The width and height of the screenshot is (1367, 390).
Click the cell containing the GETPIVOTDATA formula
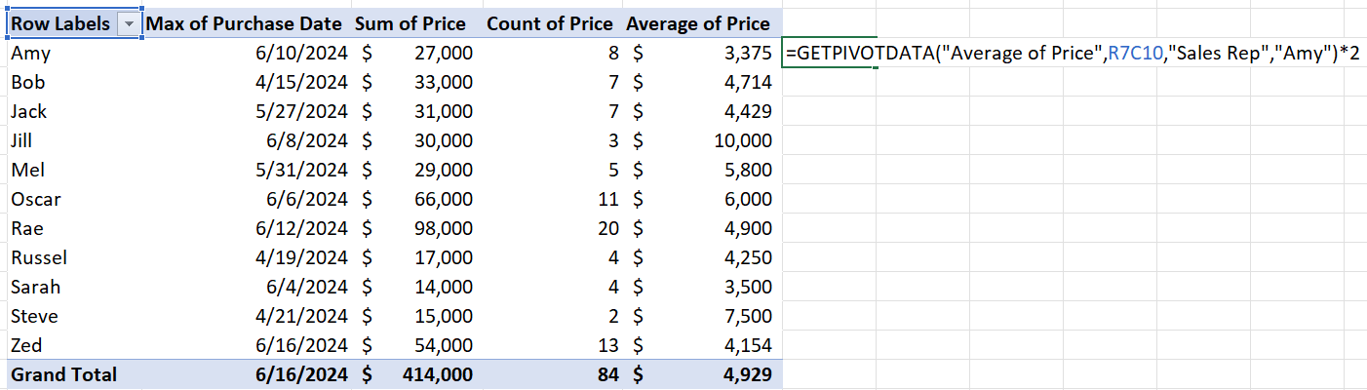[x=829, y=54]
